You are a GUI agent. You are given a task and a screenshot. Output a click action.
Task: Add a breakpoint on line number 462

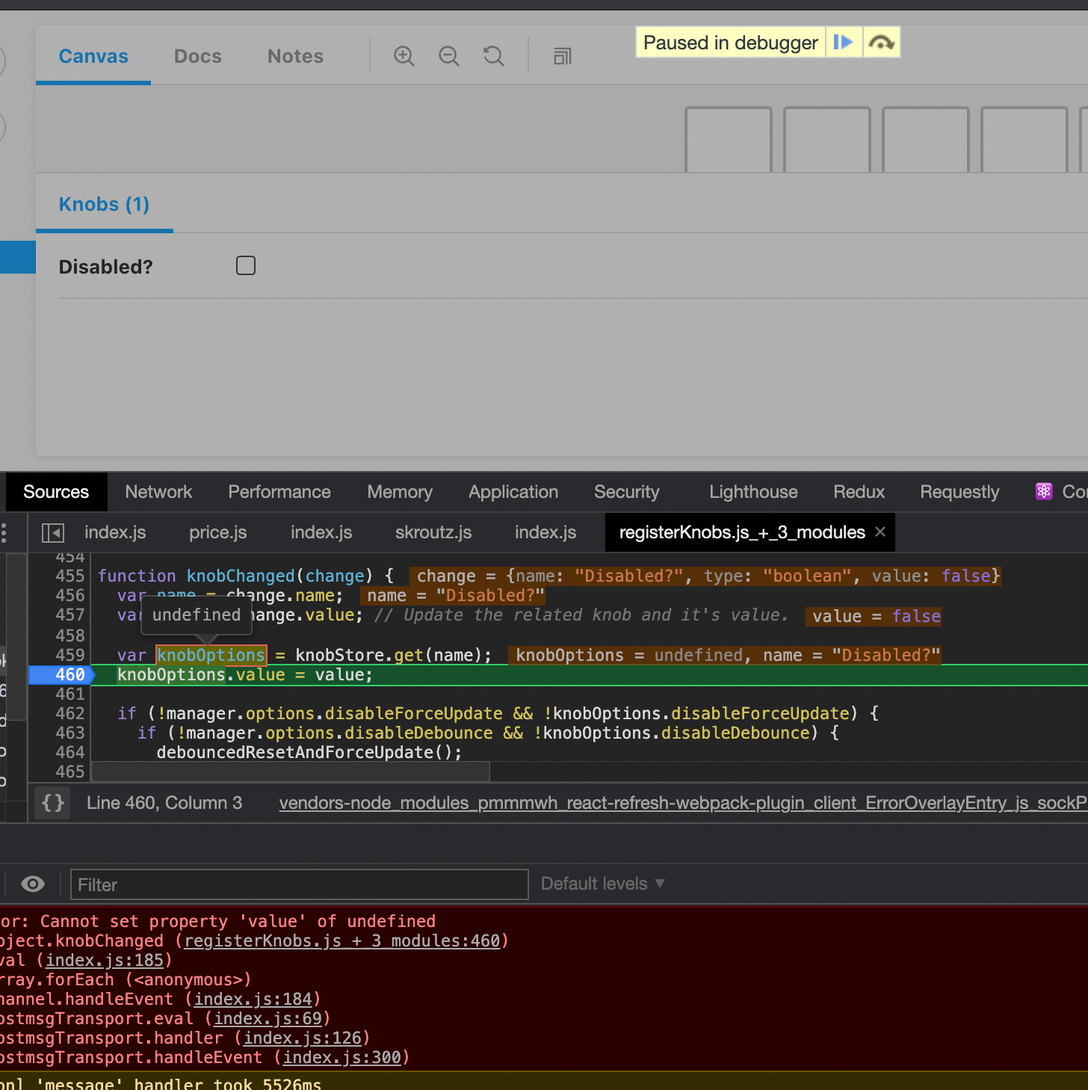(70, 713)
